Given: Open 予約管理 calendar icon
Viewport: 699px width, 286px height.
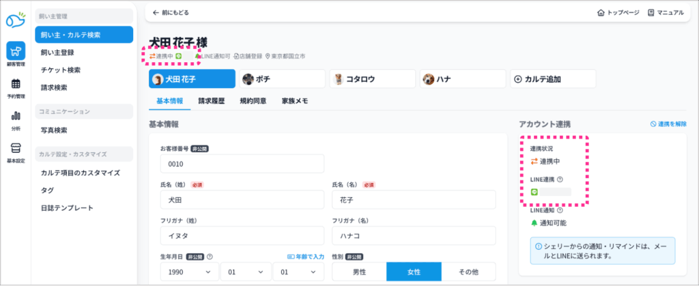Looking at the screenshot, I should [x=16, y=87].
